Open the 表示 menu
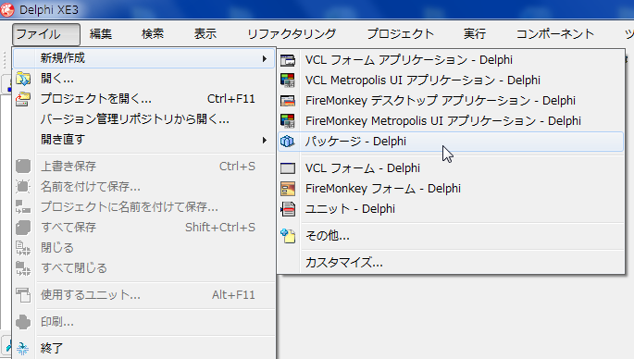The height and width of the screenshot is (359, 634). (x=205, y=34)
